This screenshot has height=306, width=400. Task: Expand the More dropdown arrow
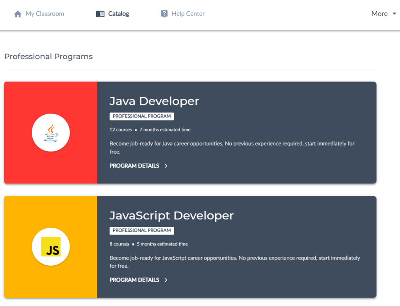pyautogui.click(x=394, y=14)
